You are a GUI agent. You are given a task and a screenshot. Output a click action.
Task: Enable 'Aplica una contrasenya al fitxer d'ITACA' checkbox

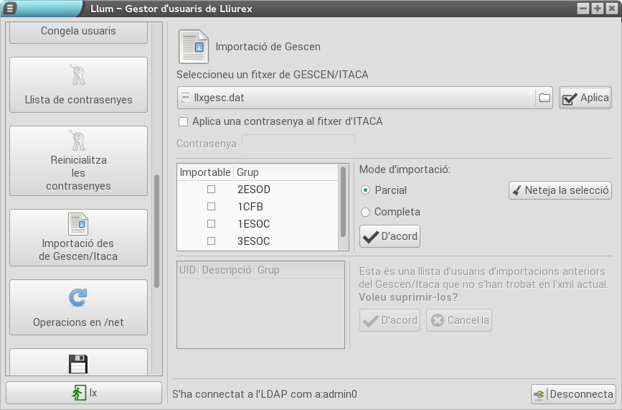pos(184,122)
